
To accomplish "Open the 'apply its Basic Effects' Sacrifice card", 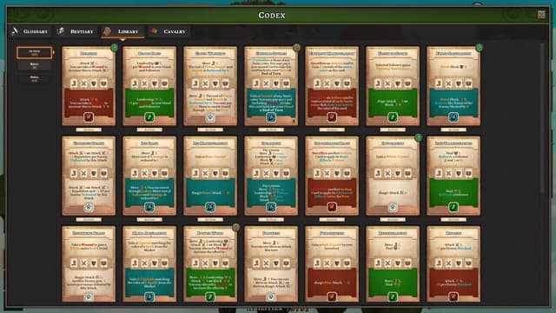I will coord(332,176).
